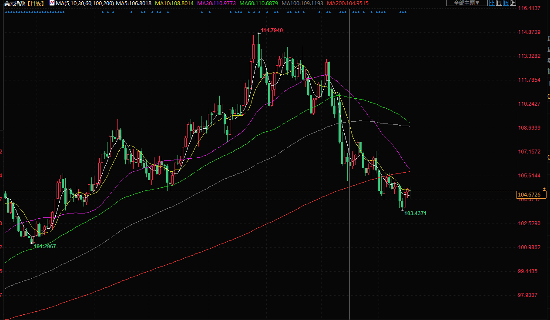Click the exit-arrow panel icon at top right
This screenshot has height=320, width=550.
tap(513, 3)
